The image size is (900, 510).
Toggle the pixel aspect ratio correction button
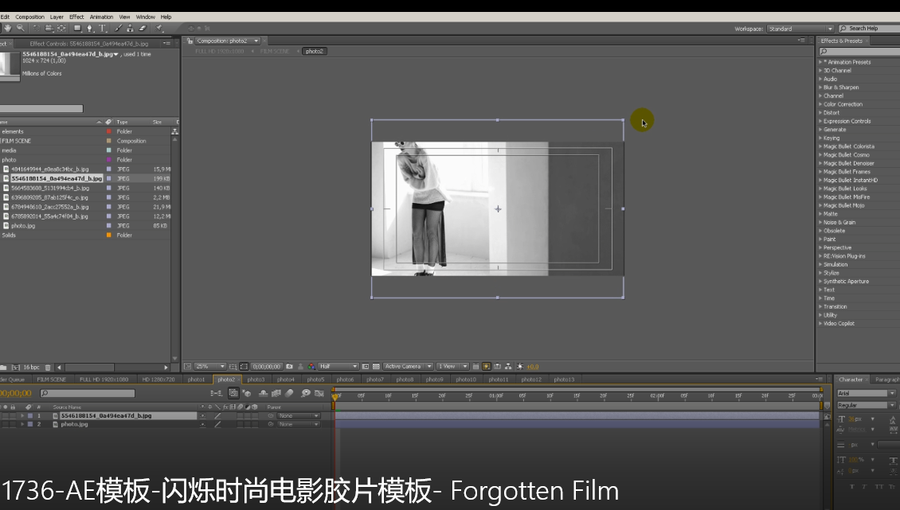(x=475, y=367)
